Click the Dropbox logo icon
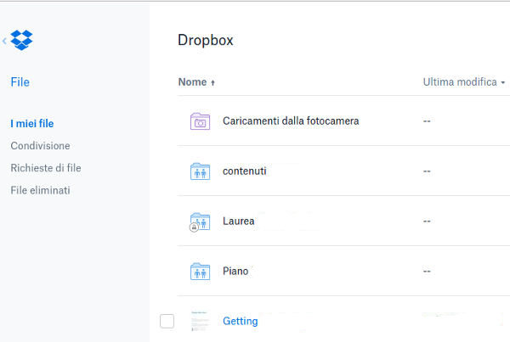This screenshot has width=510, height=342. pyautogui.click(x=21, y=40)
